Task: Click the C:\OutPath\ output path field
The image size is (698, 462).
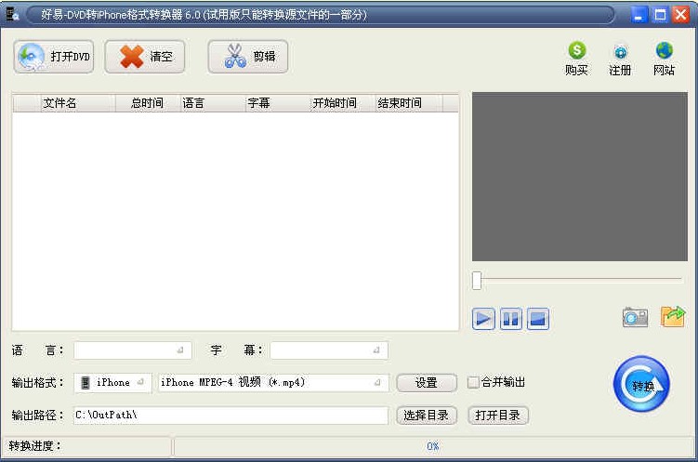Action: tap(230, 415)
